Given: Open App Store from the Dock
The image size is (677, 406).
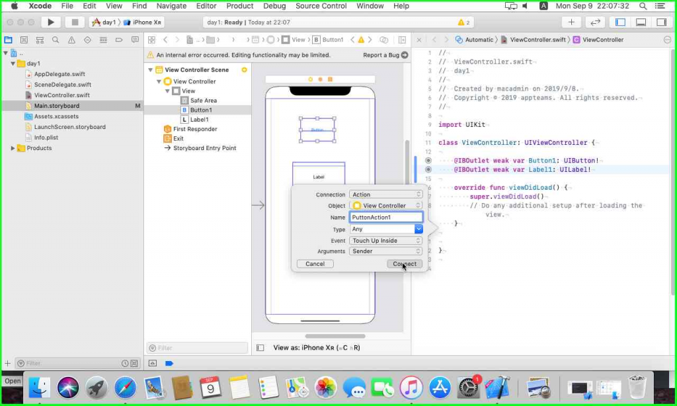Looking at the screenshot, I should click(x=440, y=387).
